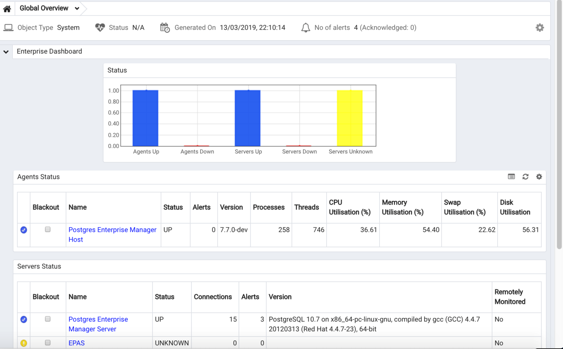
Task: Sort agents by Name column header
Action: [x=77, y=207]
